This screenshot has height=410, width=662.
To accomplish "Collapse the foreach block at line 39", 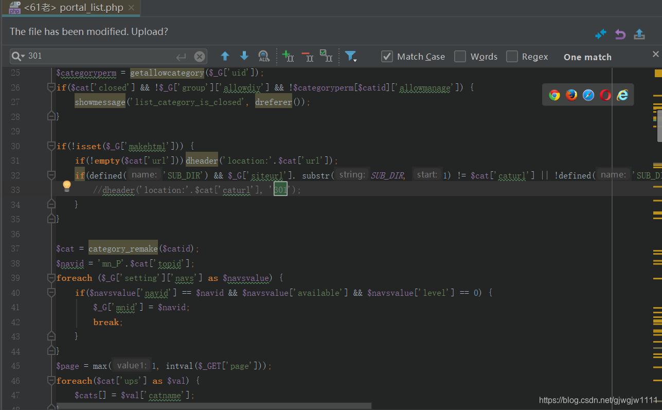I will (x=51, y=278).
